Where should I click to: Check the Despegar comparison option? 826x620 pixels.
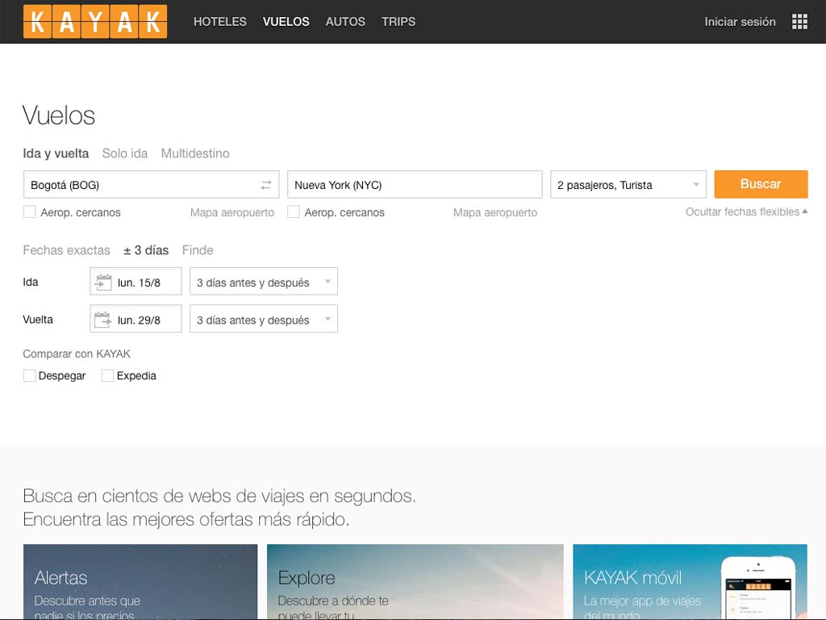point(30,375)
